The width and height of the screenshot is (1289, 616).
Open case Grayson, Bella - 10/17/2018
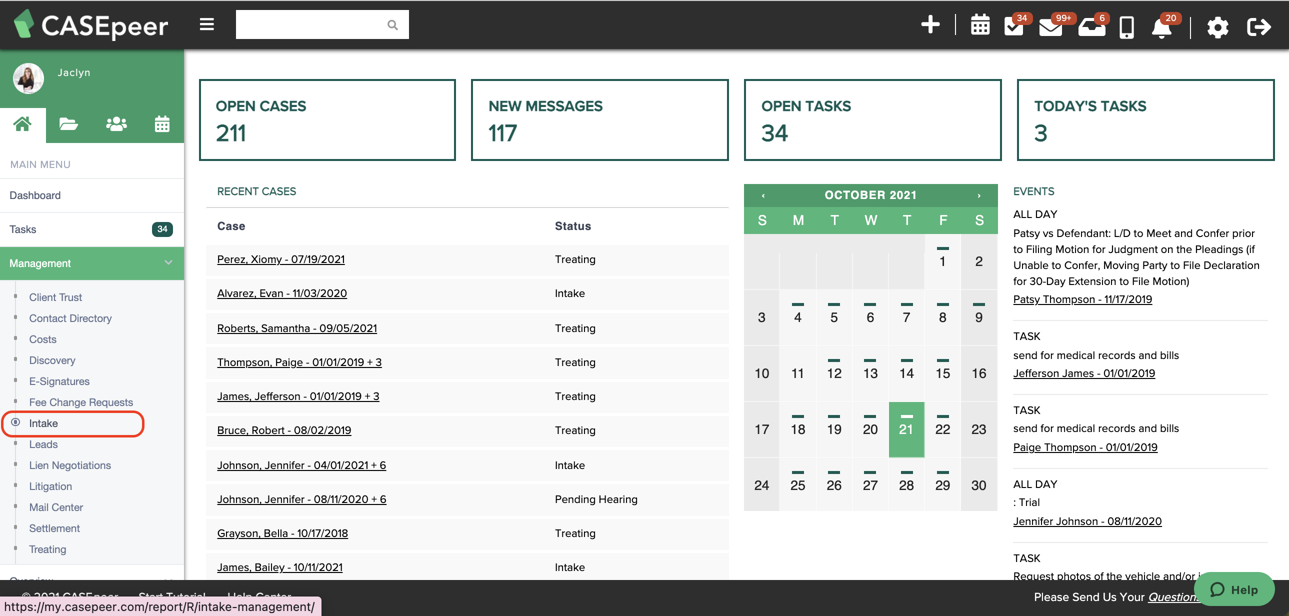click(282, 533)
